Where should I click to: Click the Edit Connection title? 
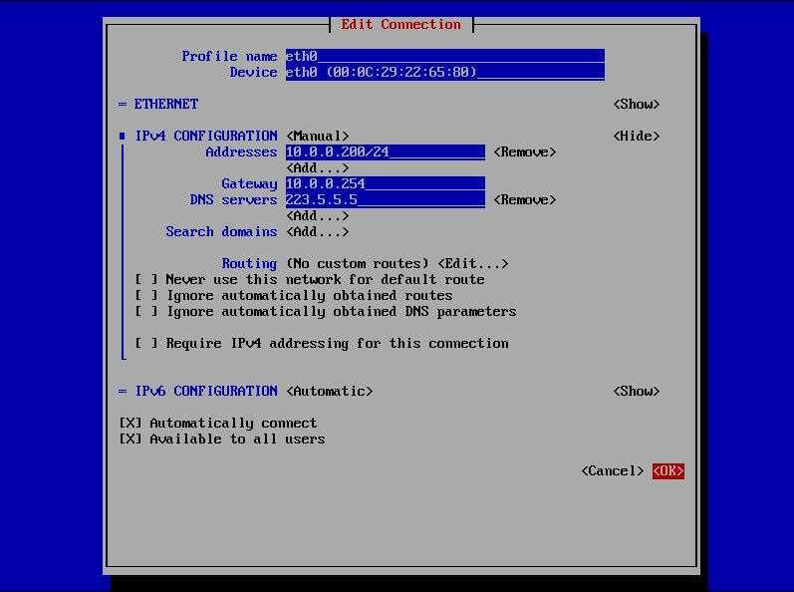400,24
